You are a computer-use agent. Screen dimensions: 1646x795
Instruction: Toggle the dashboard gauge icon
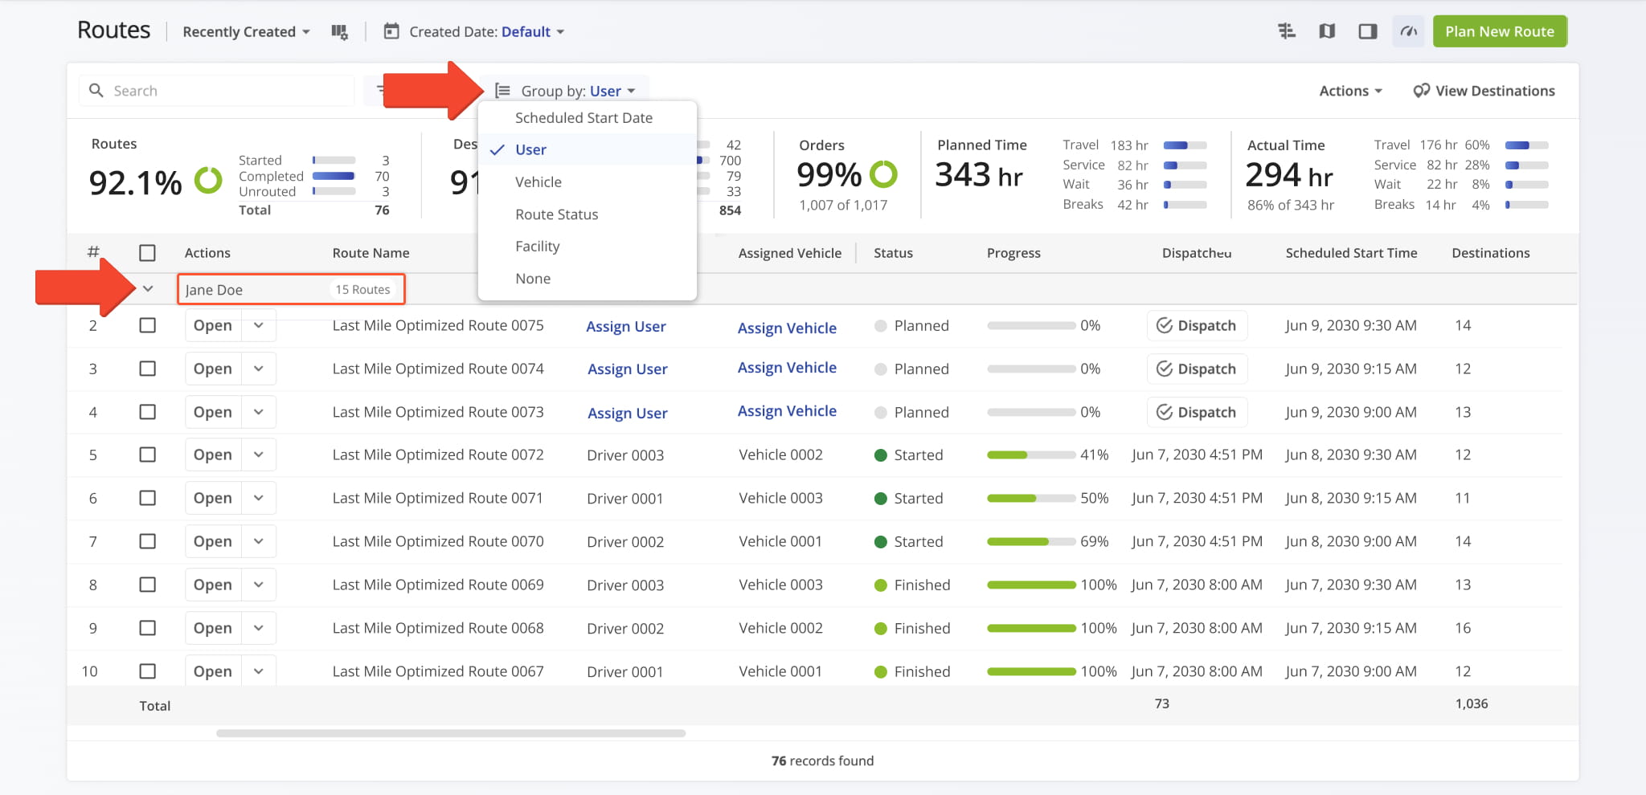[1408, 31]
